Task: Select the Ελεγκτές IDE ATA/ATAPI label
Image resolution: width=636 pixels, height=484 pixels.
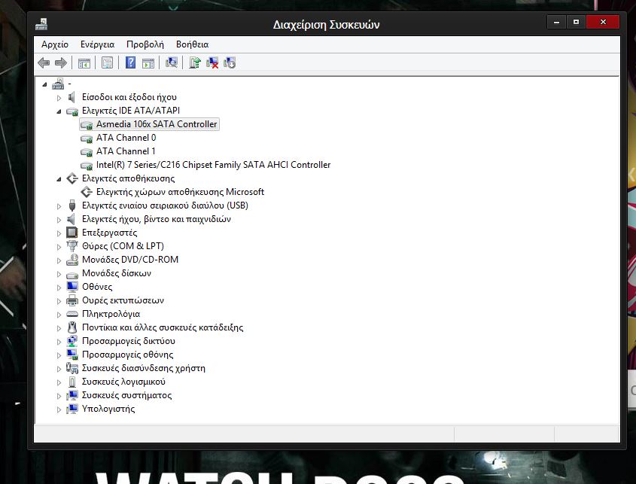Action: coord(131,111)
